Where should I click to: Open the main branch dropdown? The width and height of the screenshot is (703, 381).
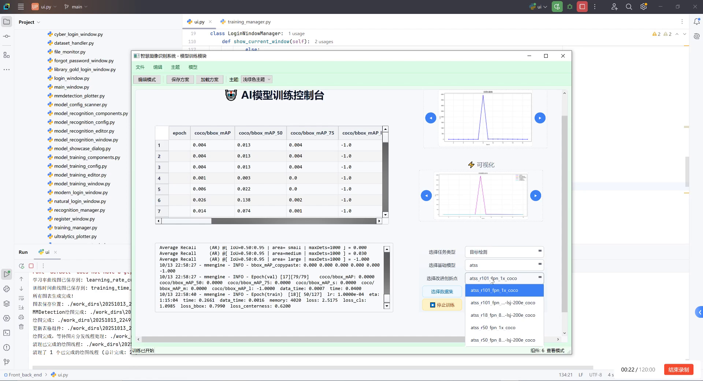(76, 7)
